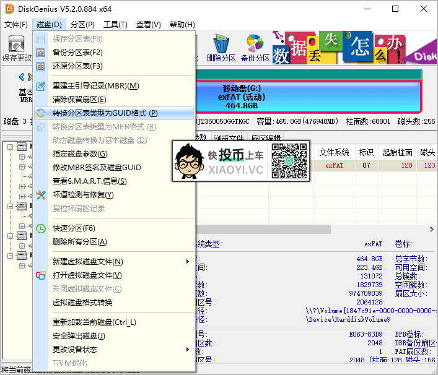Select Convert partition table to GUID format
This screenshot has height=375, width=438.
point(105,113)
